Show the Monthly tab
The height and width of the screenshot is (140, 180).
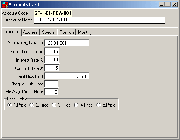pyautogui.click(x=85, y=32)
